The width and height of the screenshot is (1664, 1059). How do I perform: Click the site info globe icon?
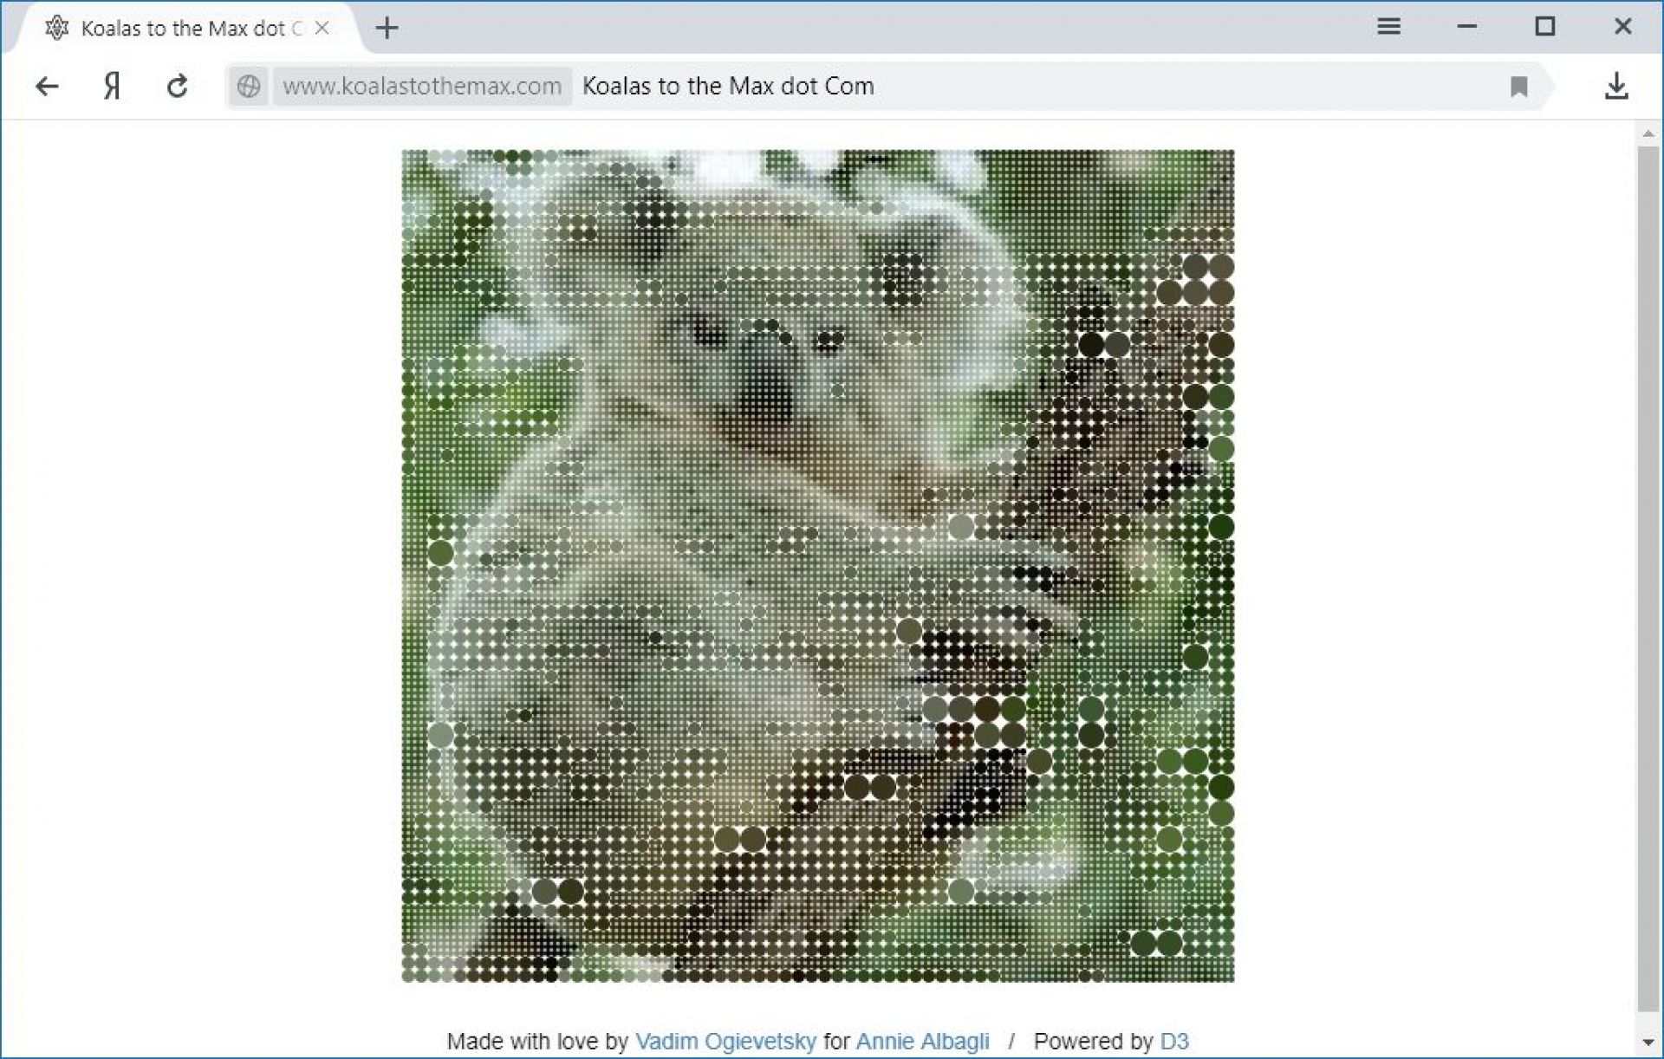[249, 86]
